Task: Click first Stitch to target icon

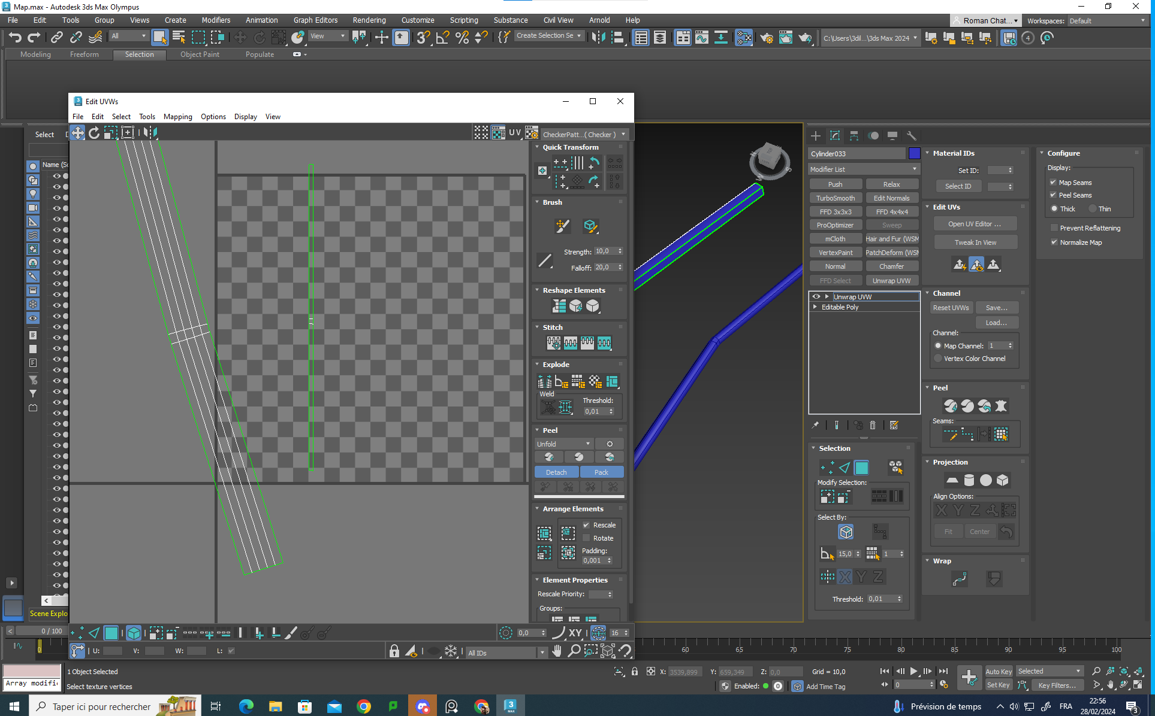Action: point(553,343)
